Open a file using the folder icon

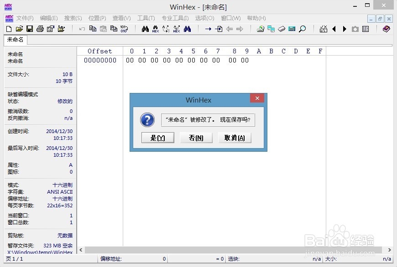[19, 29]
